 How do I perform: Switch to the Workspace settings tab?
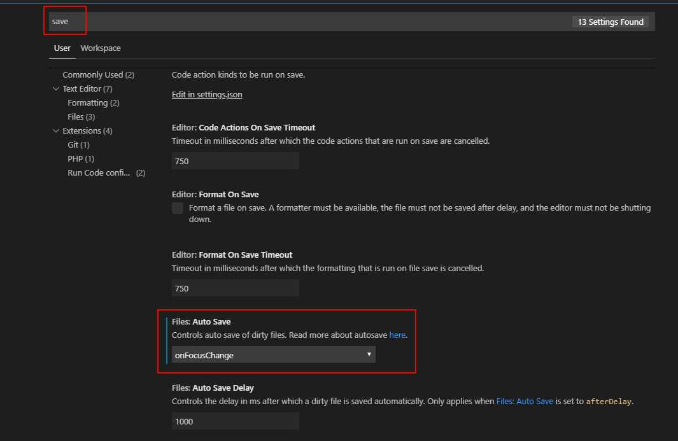click(101, 48)
